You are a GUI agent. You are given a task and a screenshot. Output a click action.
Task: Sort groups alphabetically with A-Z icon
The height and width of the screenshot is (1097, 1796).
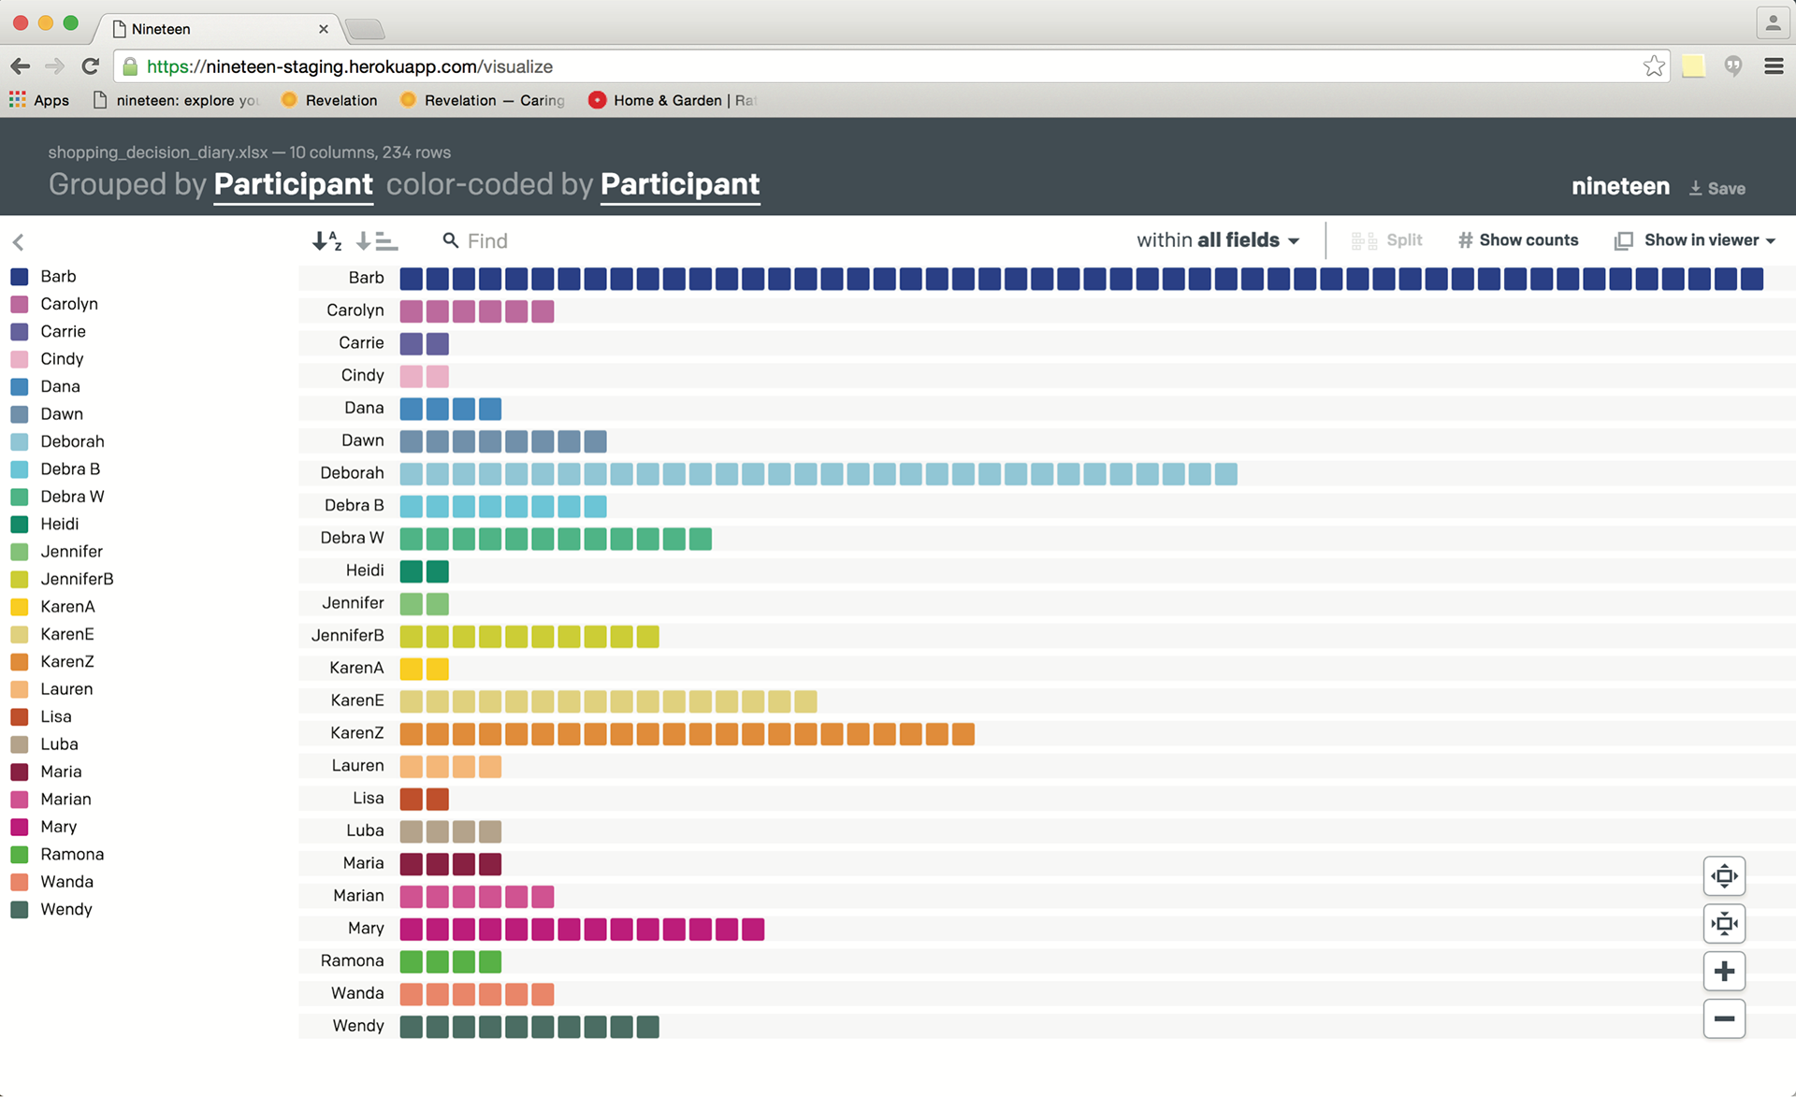pos(326,241)
